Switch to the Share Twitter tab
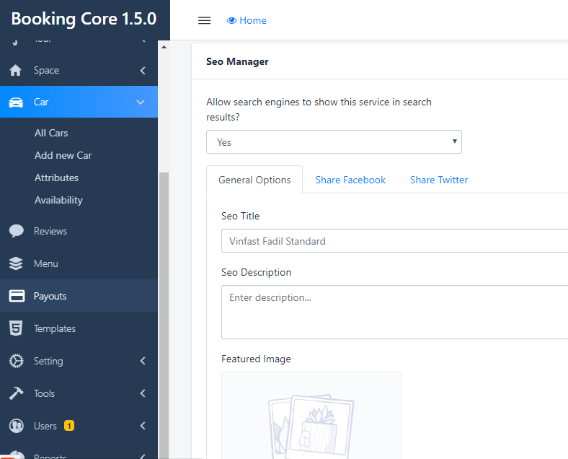568x459 pixels. pos(439,180)
